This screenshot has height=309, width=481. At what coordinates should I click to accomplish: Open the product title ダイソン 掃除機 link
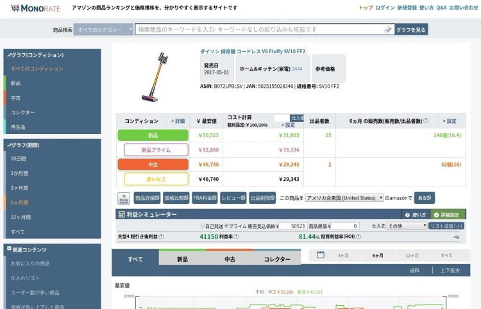[253, 51]
